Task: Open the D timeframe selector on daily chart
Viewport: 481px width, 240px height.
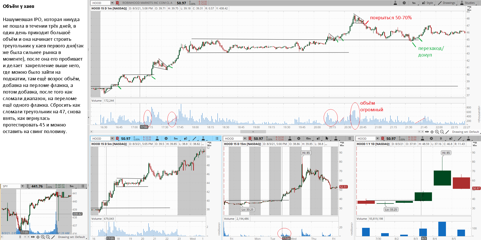Action: 441,138
